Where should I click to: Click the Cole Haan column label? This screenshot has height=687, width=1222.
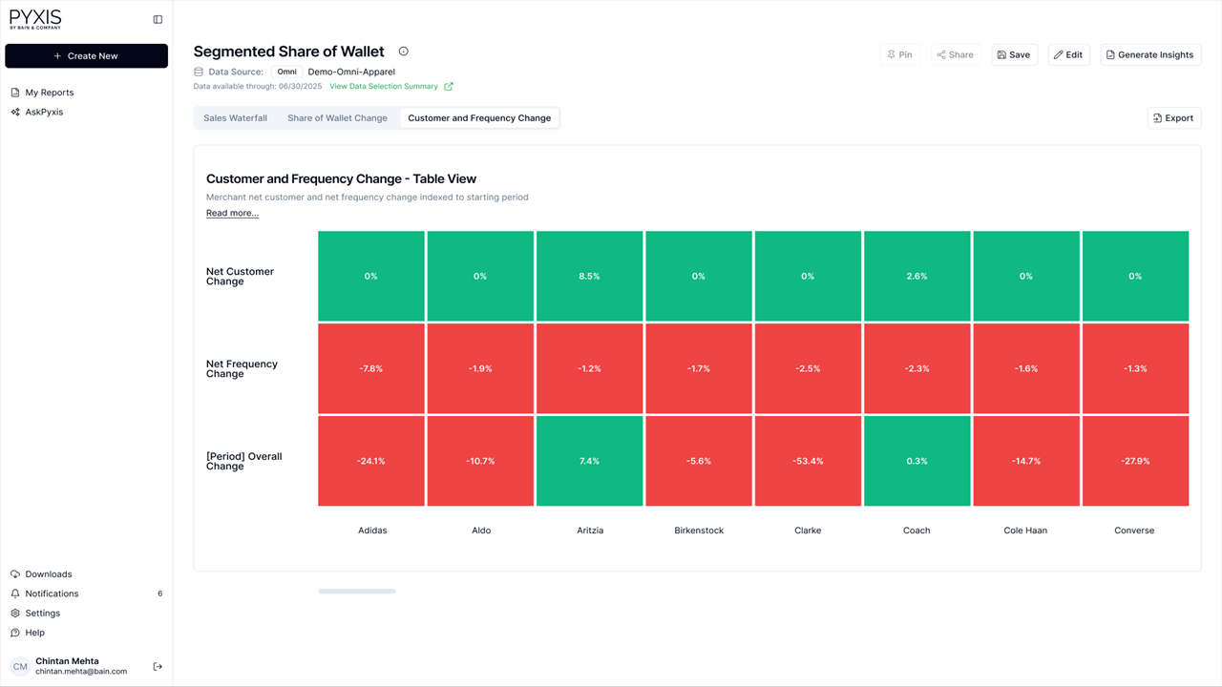click(1025, 531)
